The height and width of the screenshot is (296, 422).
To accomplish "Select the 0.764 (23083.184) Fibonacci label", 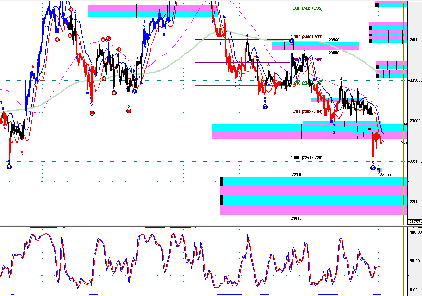I will [306, 112].
